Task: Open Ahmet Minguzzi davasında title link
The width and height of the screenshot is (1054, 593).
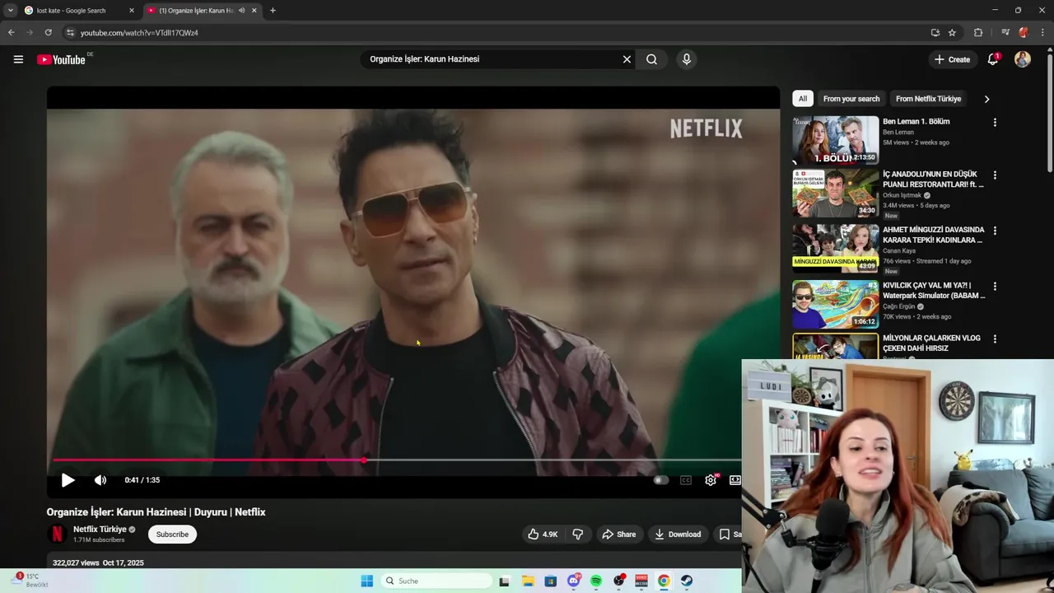Action: 933,235
